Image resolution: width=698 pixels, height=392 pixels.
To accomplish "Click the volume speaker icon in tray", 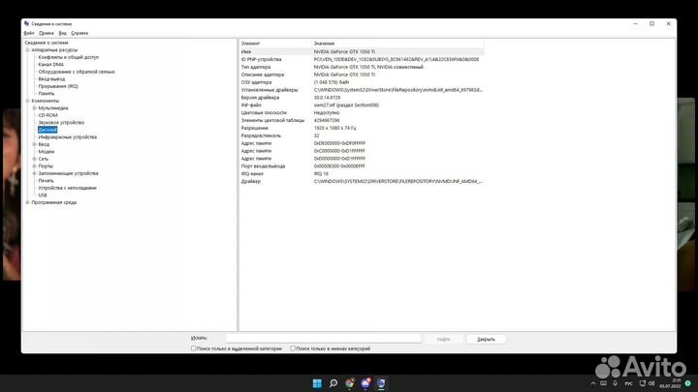I will coord(650,384).
